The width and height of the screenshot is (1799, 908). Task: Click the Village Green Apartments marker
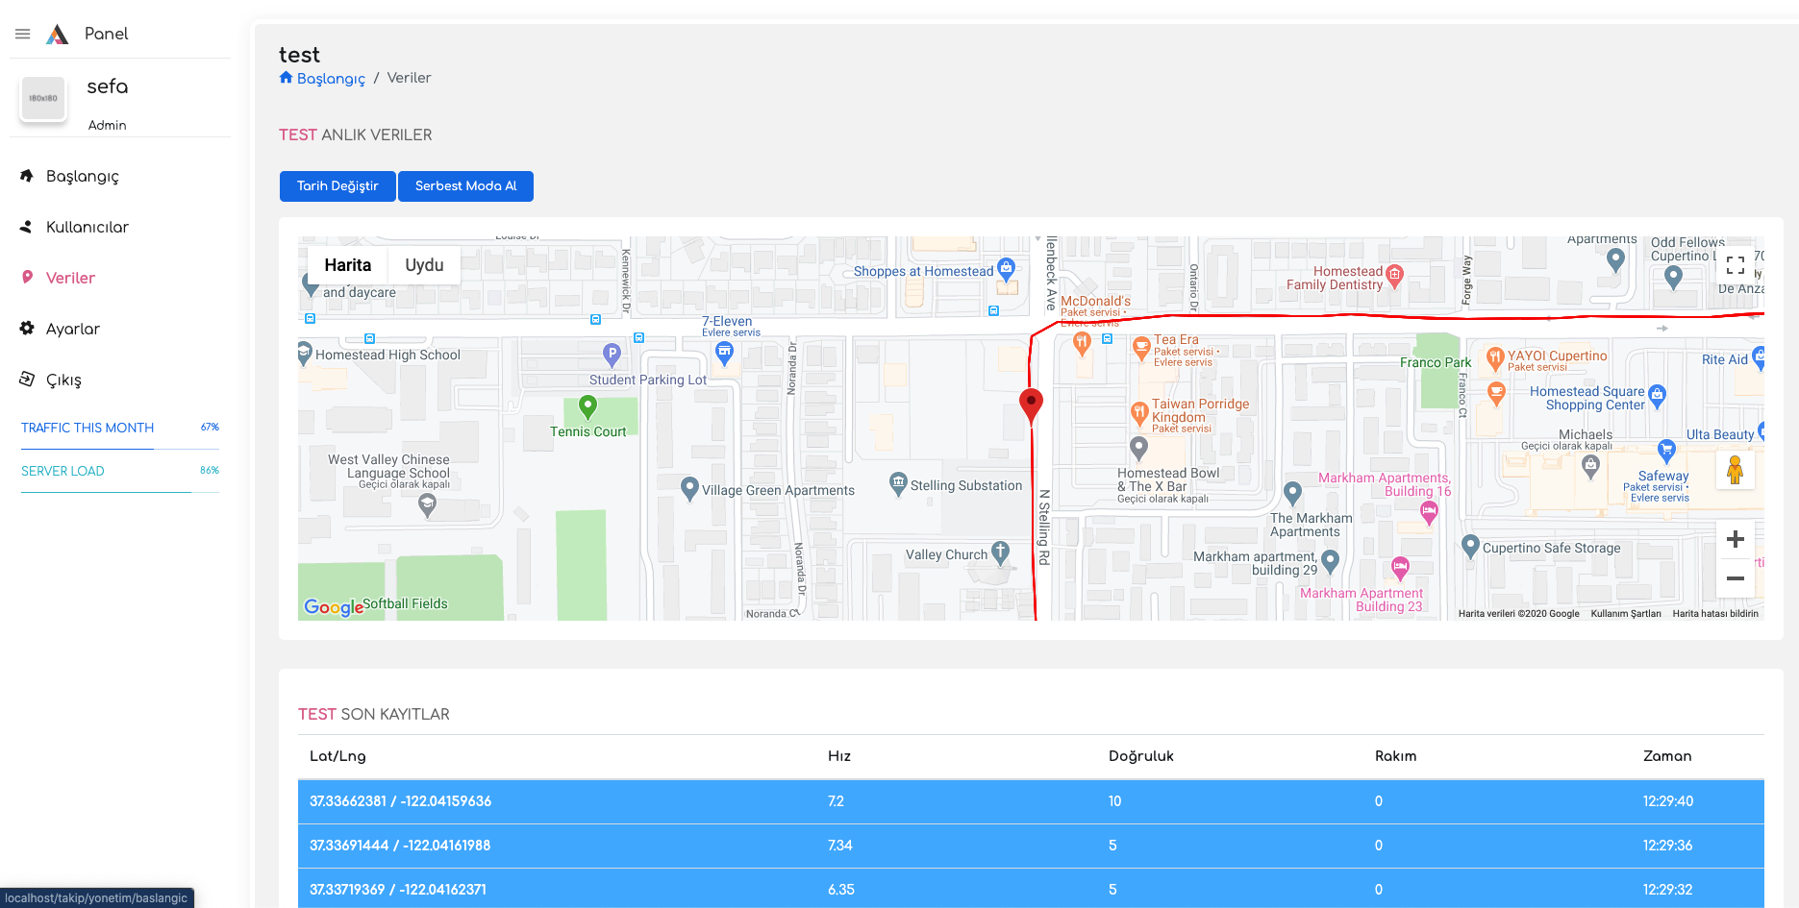pos(689,489)
